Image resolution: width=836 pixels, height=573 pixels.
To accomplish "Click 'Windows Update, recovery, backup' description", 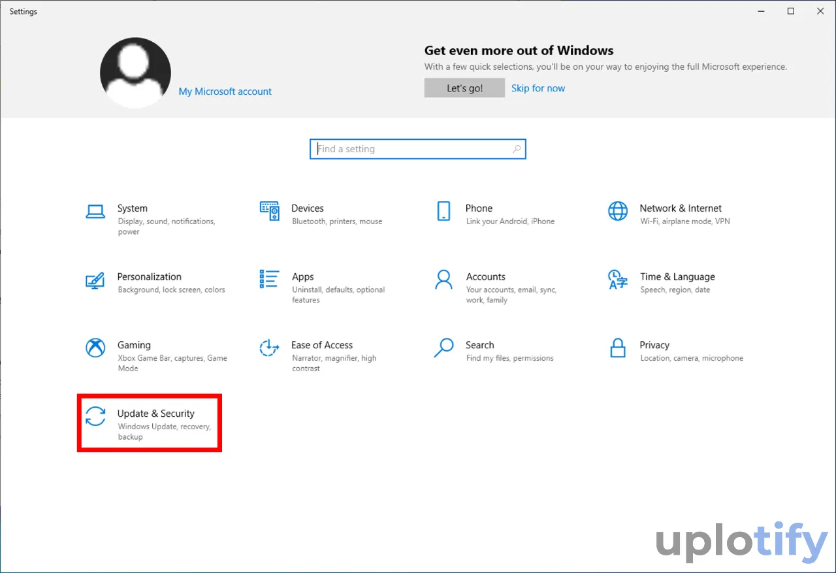I will 165,431.
